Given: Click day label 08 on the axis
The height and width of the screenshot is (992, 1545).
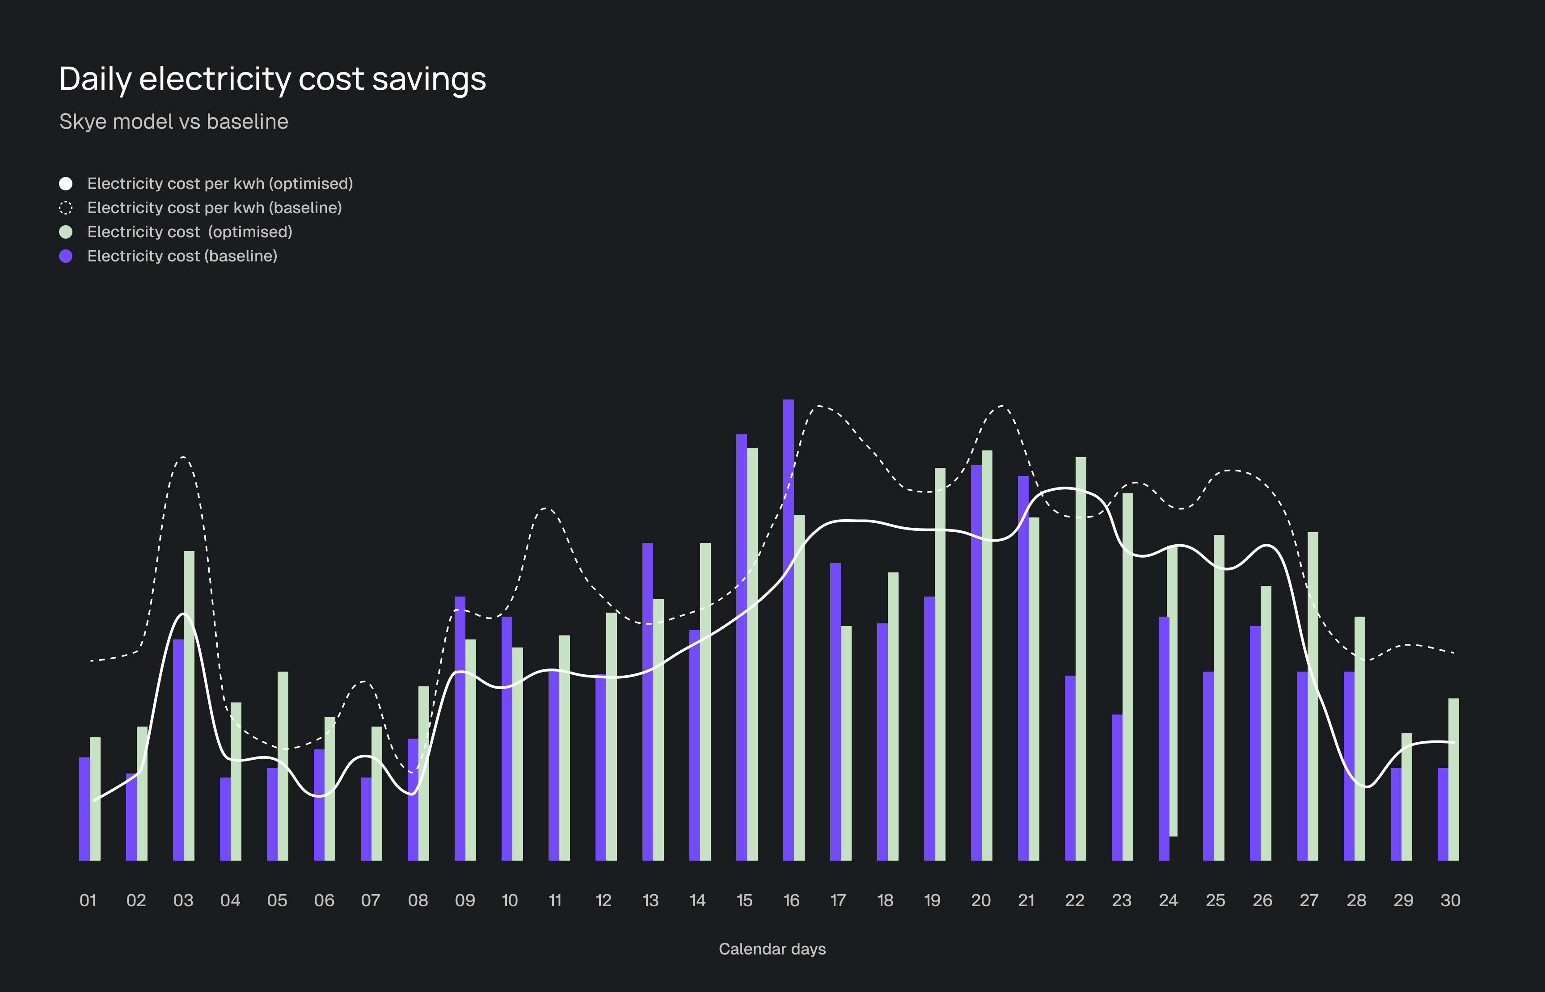Looking at the screenshot, I should [x=418, y=900].
